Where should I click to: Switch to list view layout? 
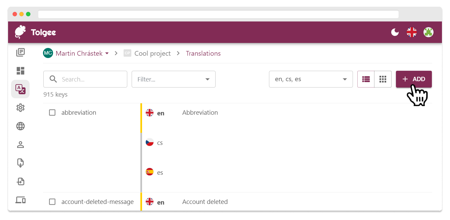pyautogui.click(x=366, y=79)
